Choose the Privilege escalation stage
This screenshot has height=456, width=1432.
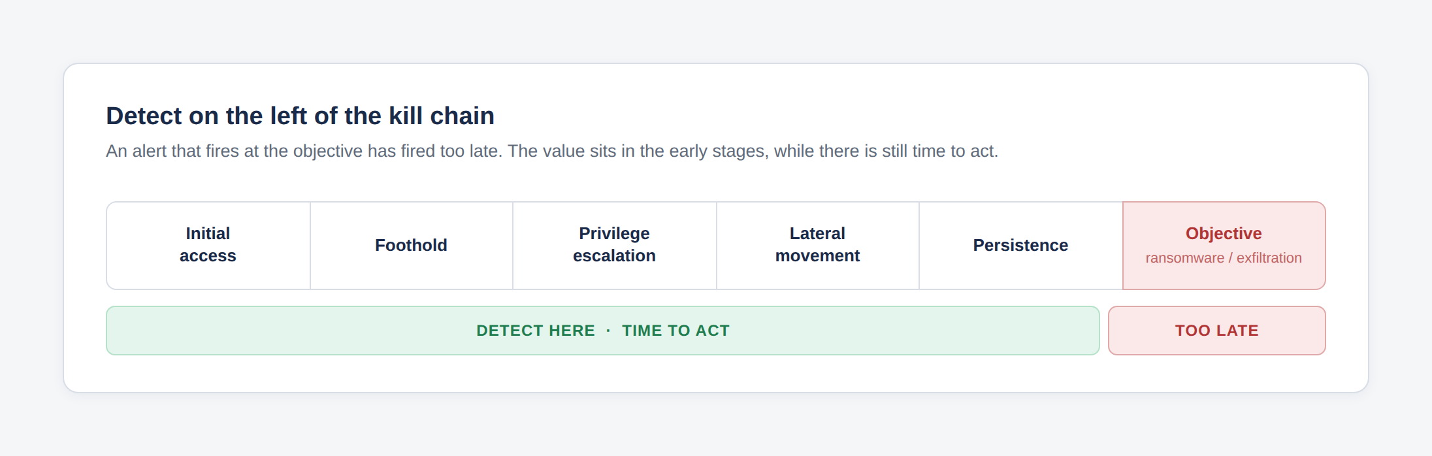click(x=615, y=246)
